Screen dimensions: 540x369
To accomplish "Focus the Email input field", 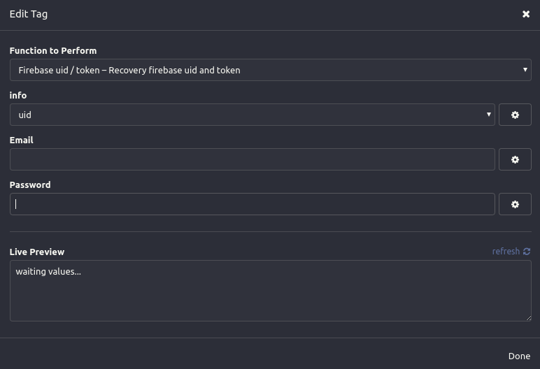I will point(252,159).
